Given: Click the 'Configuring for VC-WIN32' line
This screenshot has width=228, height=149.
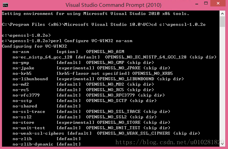Looking at the screenshot, I should click(34, 46).
